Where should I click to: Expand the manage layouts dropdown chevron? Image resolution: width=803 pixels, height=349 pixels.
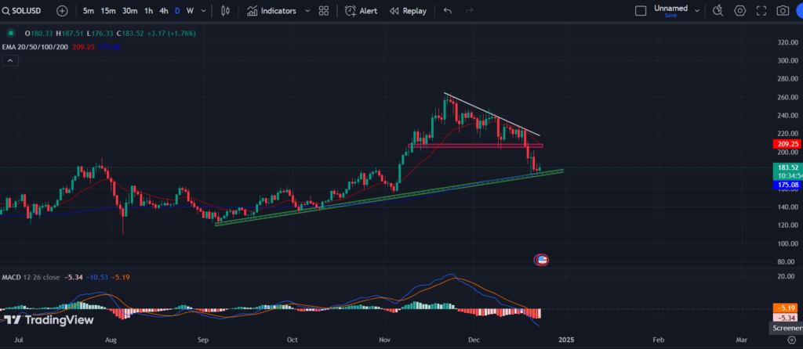(697, 9)
